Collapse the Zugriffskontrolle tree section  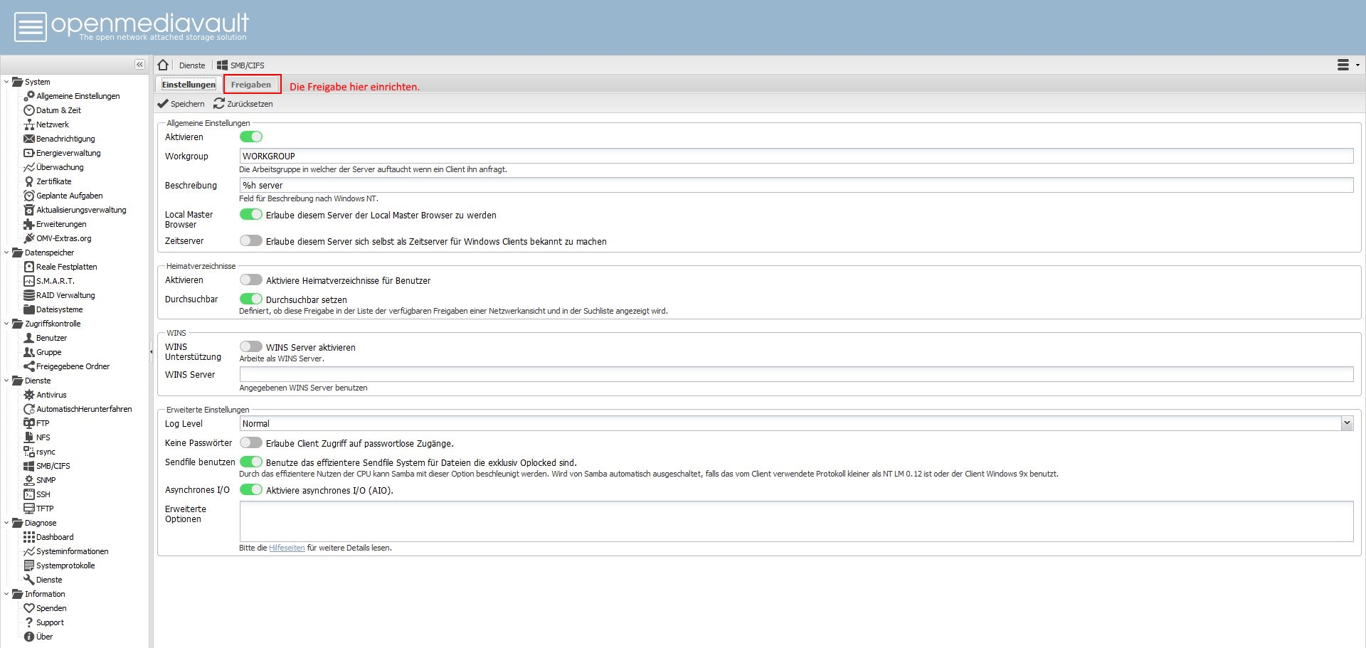tap(6, 324)
